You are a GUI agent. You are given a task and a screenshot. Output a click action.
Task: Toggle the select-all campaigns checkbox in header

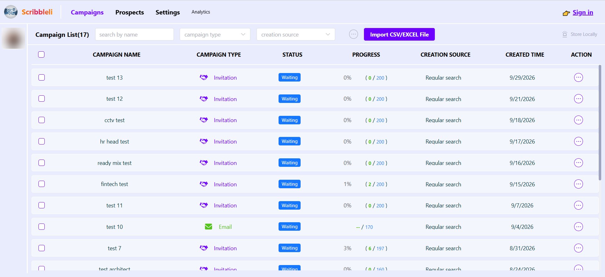click(x=41, y=54)
